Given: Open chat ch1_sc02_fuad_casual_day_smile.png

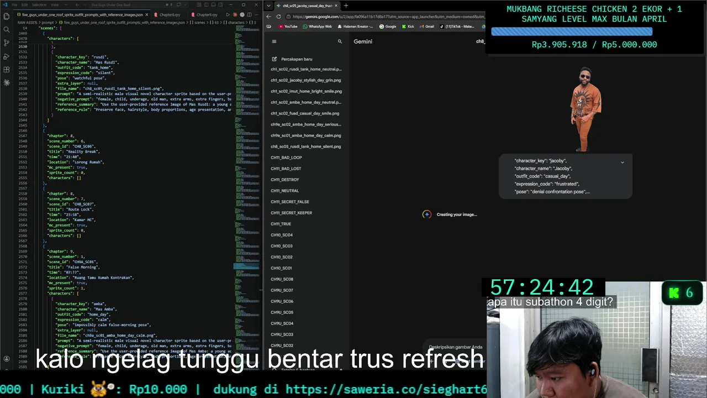Looking at the screenshot, I should 305,113.
